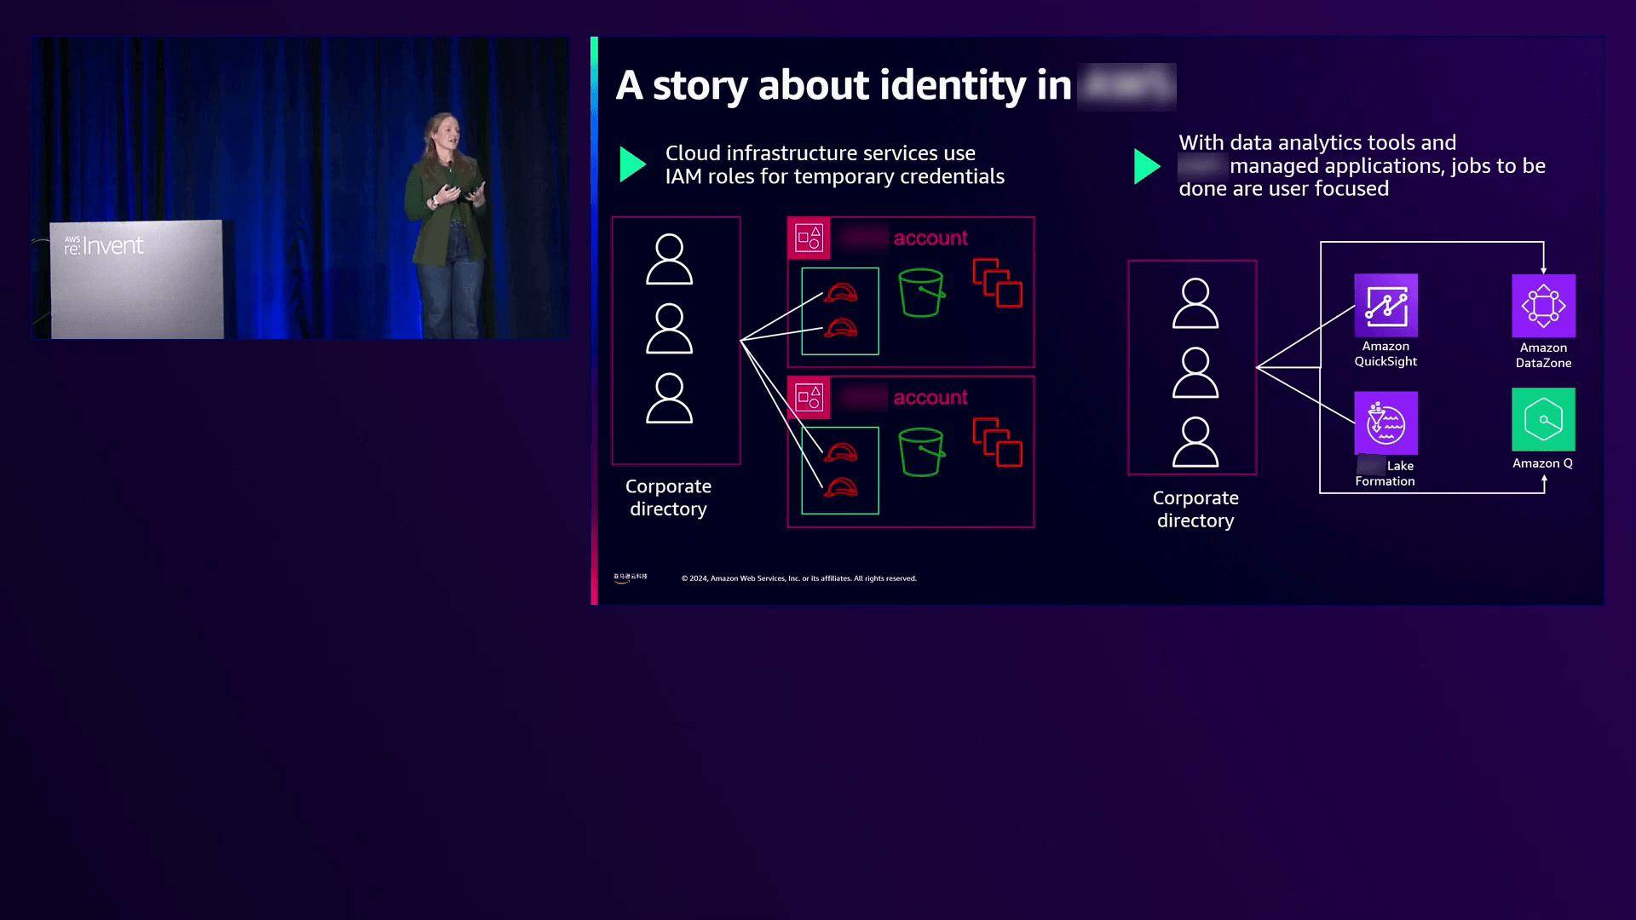This screenshot has height=920, width=1636.
Task: Click the presenter standing on stage
Action: pyautogui.click(x=447, y=226)
